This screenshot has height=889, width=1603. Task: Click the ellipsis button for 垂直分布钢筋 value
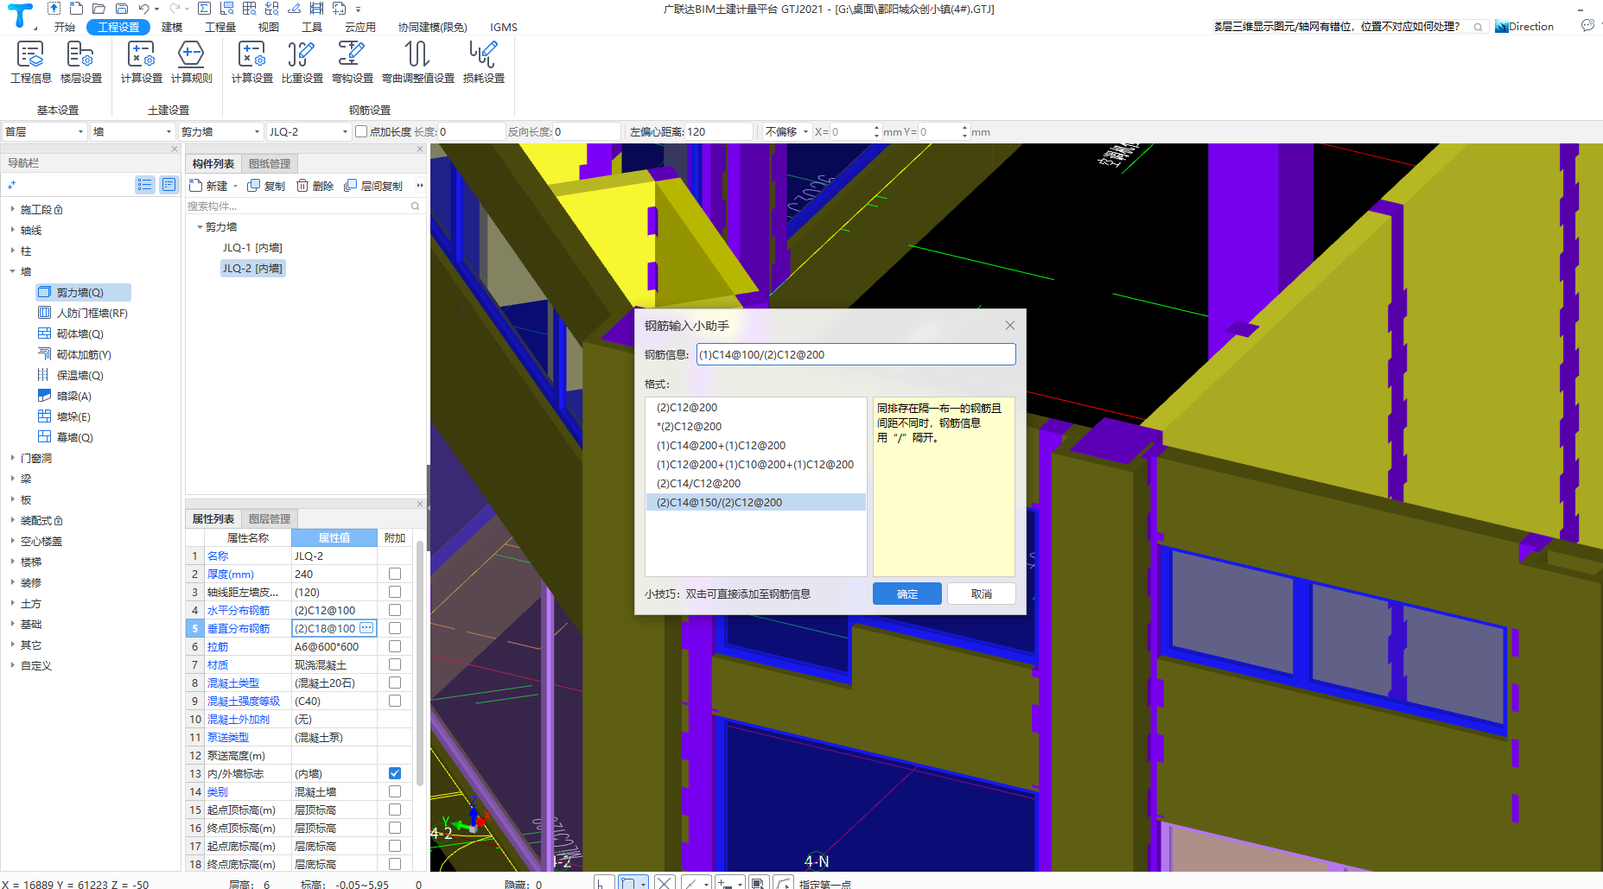click(366, 628)
